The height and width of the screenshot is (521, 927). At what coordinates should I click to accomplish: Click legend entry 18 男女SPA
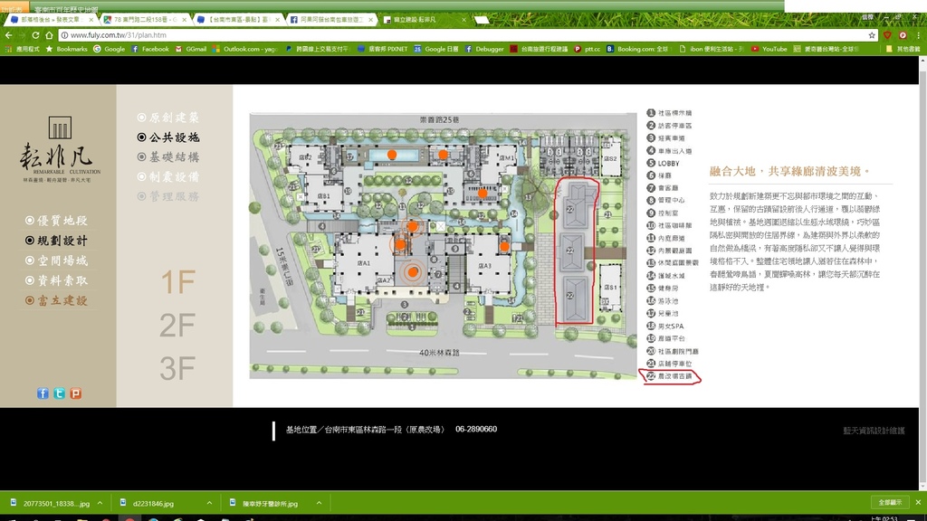click(665, 326)
